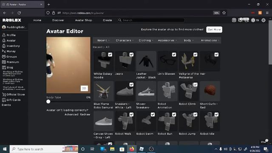The height and width of the screenshot is (153, 272).
Task: Select the Leather Jacket - Black thumbnail
Action: pyautogui.click(x=146, y=61)
